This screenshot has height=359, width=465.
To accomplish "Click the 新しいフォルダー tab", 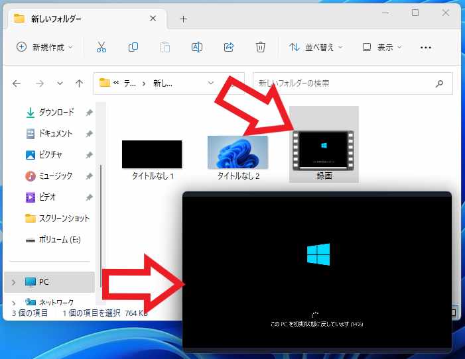I will click(86, 19).
